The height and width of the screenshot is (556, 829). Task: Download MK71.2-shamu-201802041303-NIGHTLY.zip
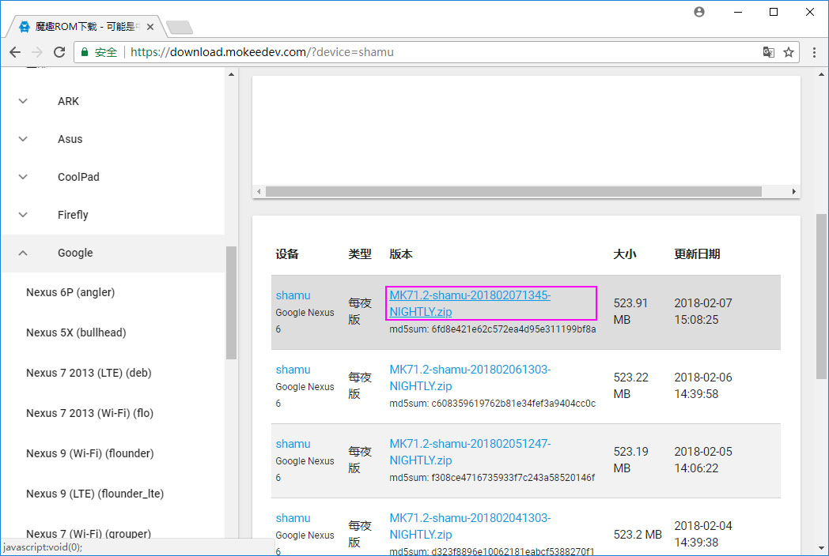470,526
